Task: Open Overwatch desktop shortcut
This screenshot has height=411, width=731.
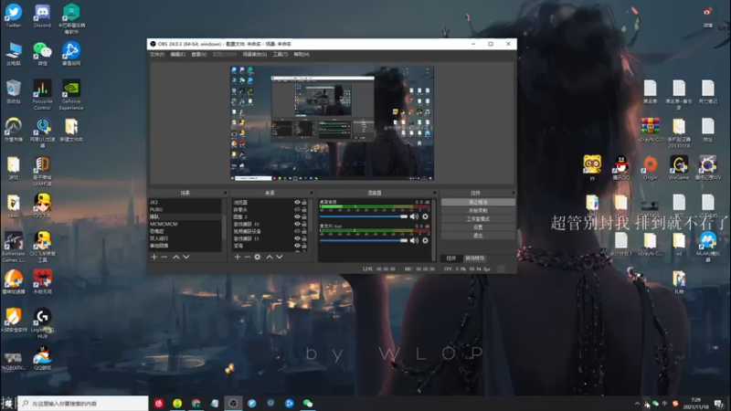Action: coord(14,130)
